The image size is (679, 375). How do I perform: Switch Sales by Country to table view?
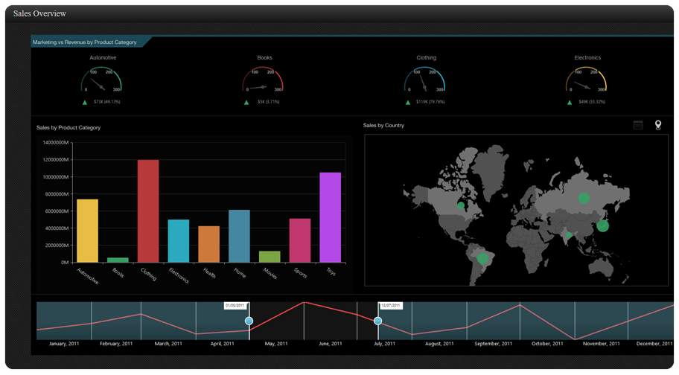point(638,125)
